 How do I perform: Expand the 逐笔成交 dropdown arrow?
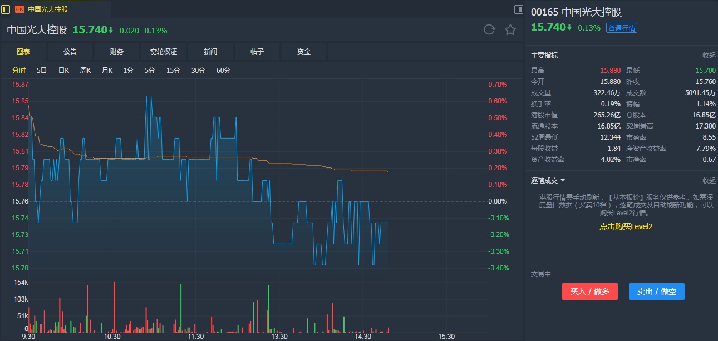(x=563, y=180)
